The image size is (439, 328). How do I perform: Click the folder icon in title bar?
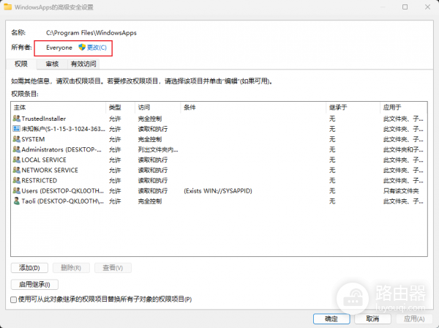[x=7, y=7]
